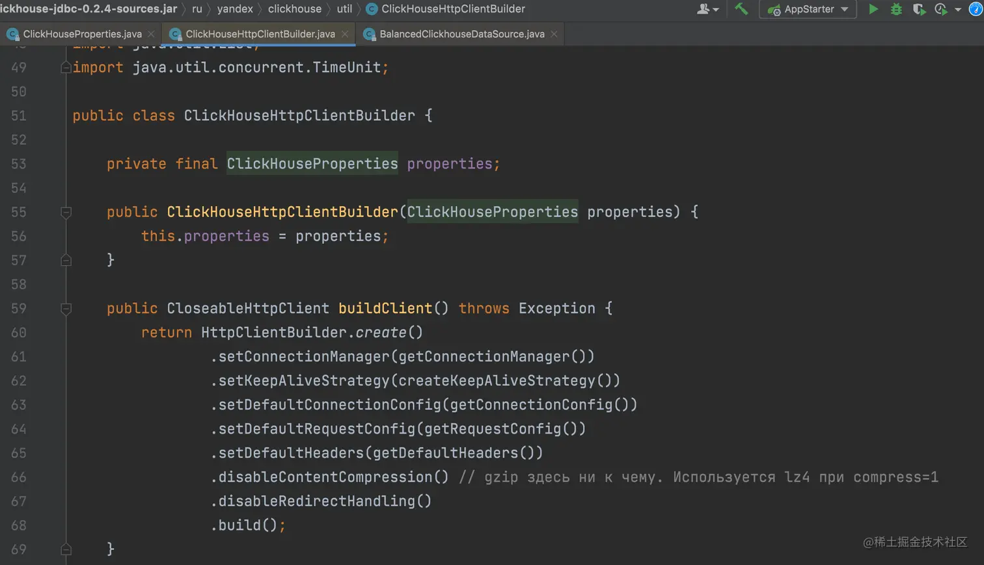Viewport: 984px width, 565px height.
Task: Switch to ClickHouseProperties.java tab
Action: [x=81, y=34]
